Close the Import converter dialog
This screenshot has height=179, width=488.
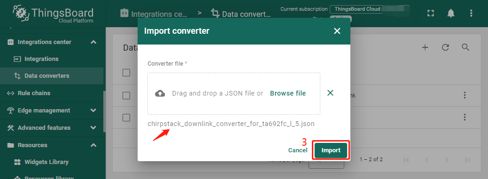337,31
